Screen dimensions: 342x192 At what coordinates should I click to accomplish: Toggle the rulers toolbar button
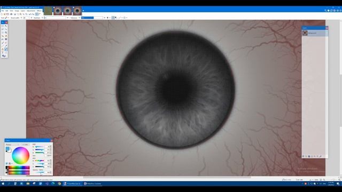[x=40, y=14]
